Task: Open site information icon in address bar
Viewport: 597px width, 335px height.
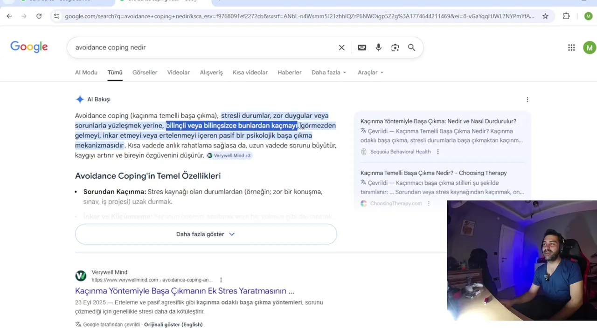Action: (56, 16)
